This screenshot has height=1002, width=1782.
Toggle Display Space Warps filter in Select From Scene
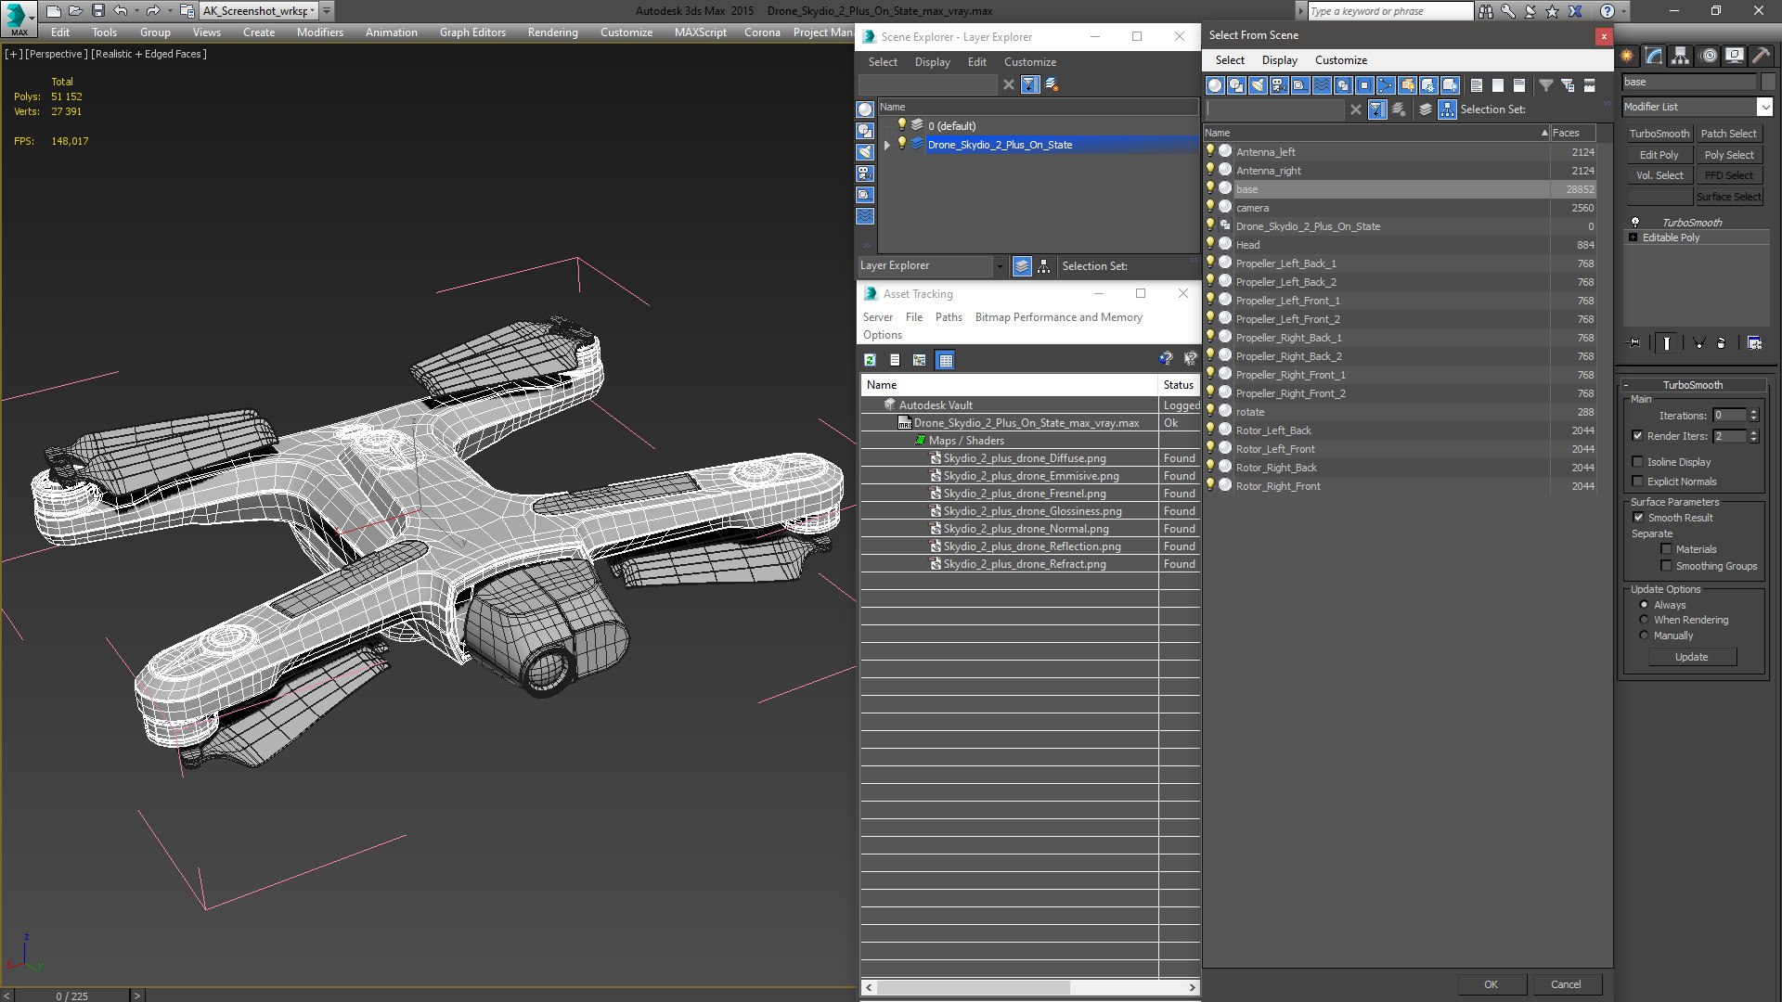tap(1322, 85)
